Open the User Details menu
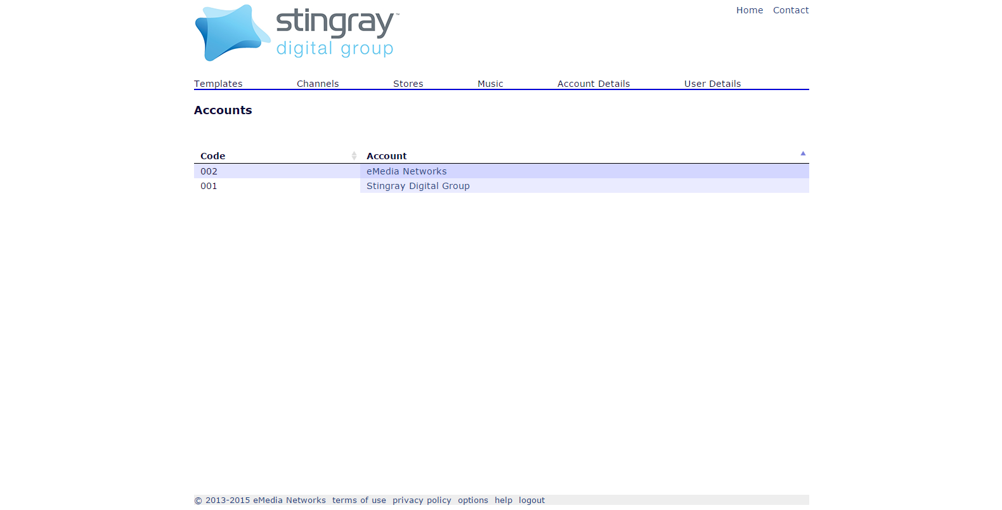The width and height of the screenshot is (1002, 510). 712,84
